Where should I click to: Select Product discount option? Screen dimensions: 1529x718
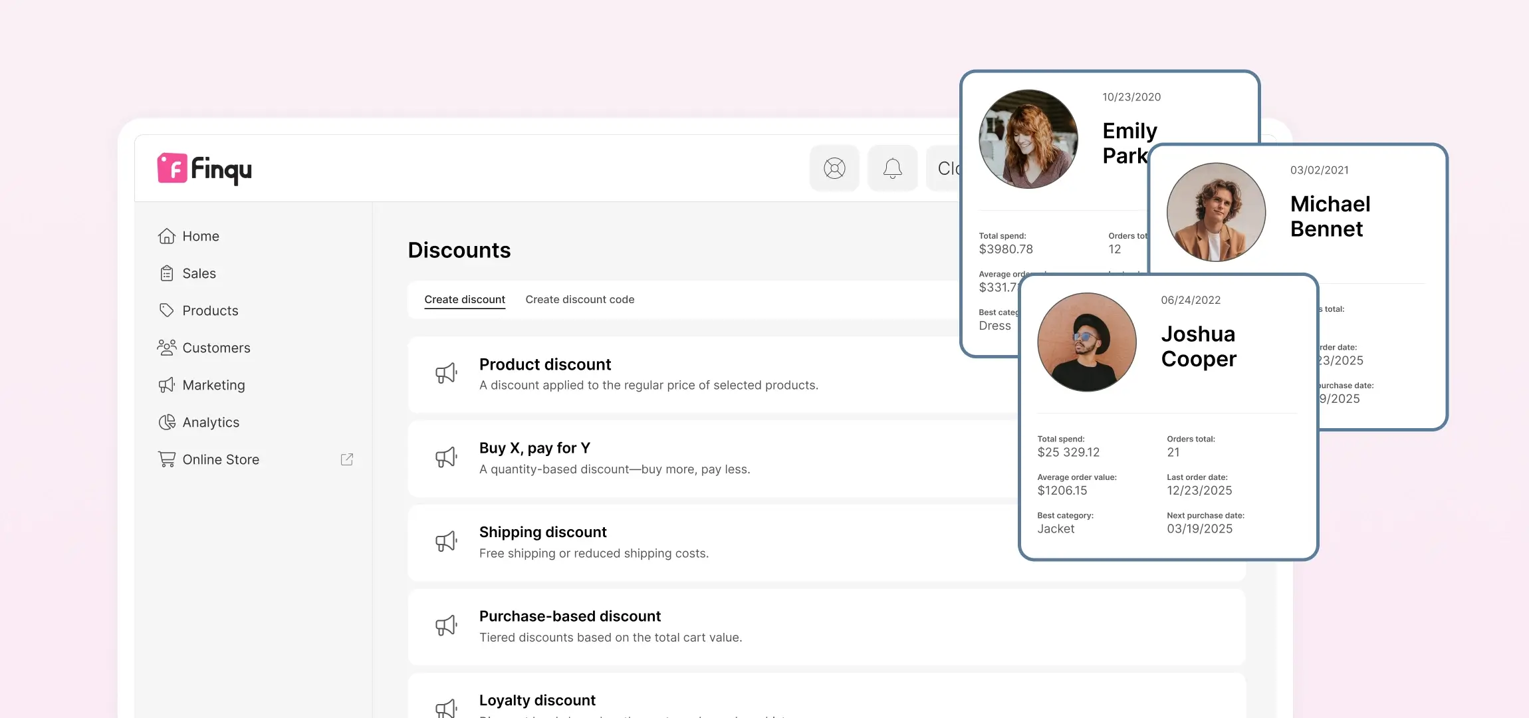click(545, 364)
